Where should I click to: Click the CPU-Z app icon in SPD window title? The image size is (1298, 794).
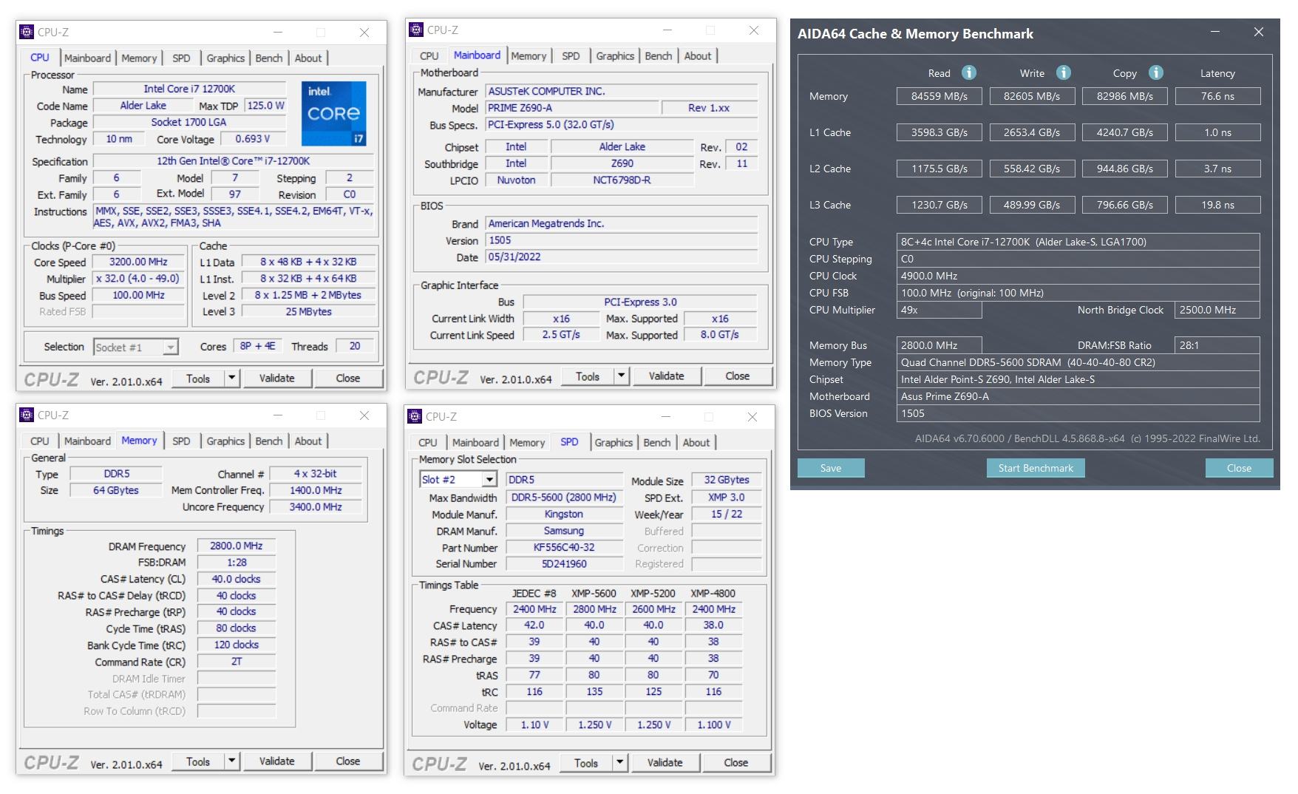(415, 416)
